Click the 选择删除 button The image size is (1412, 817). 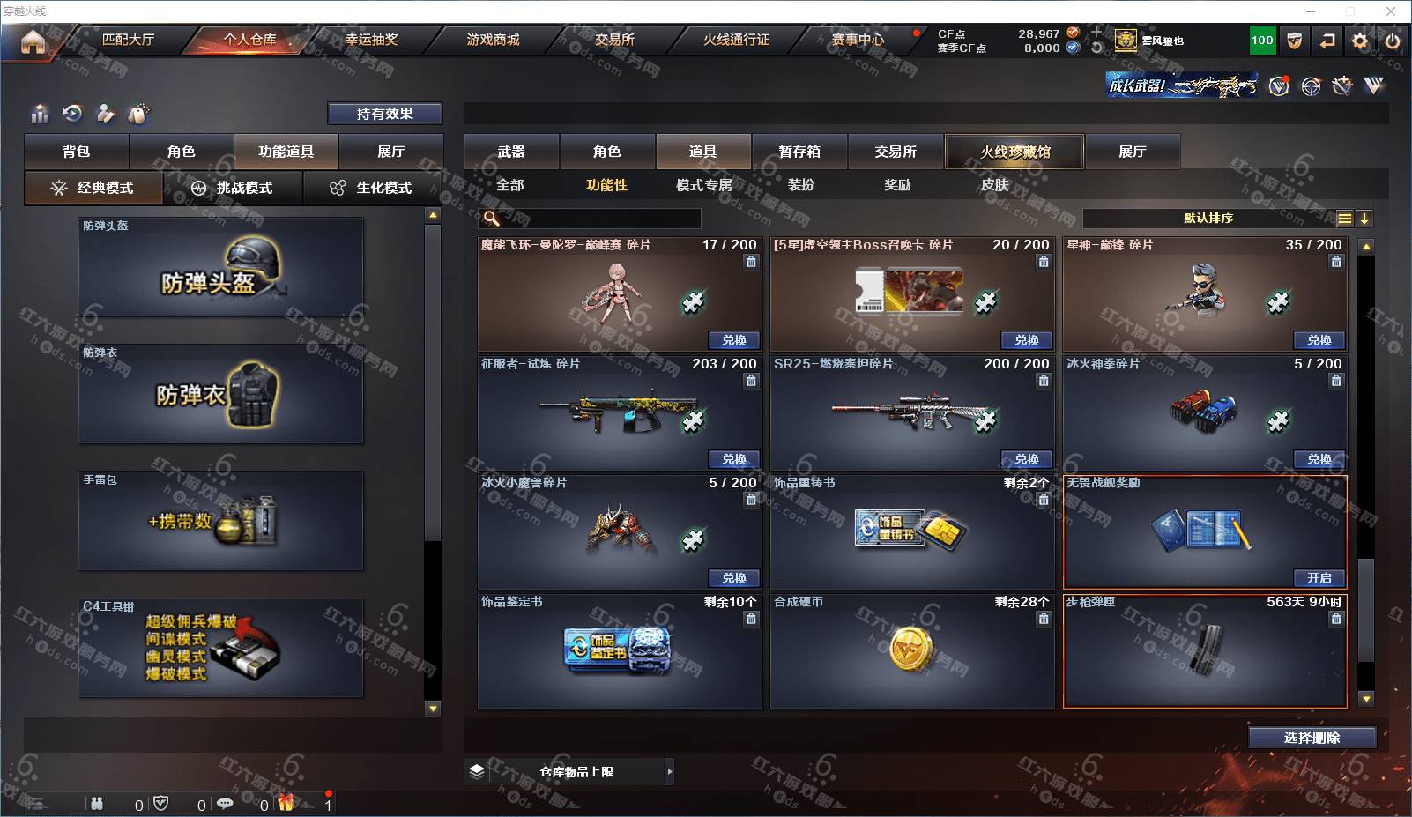point(1312,738)
